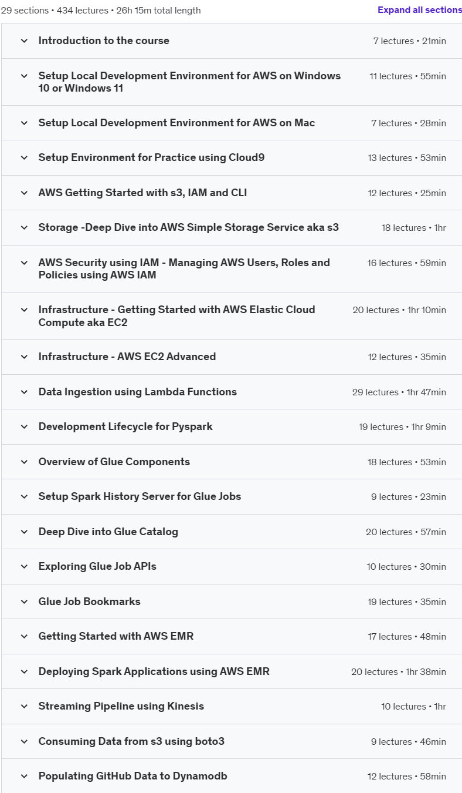Viewport: 462px width, 793px height.
Task: Open AWS Getting Started with s3, IAM and CLI
Action: pyautogui.click(x=142, y=193)
